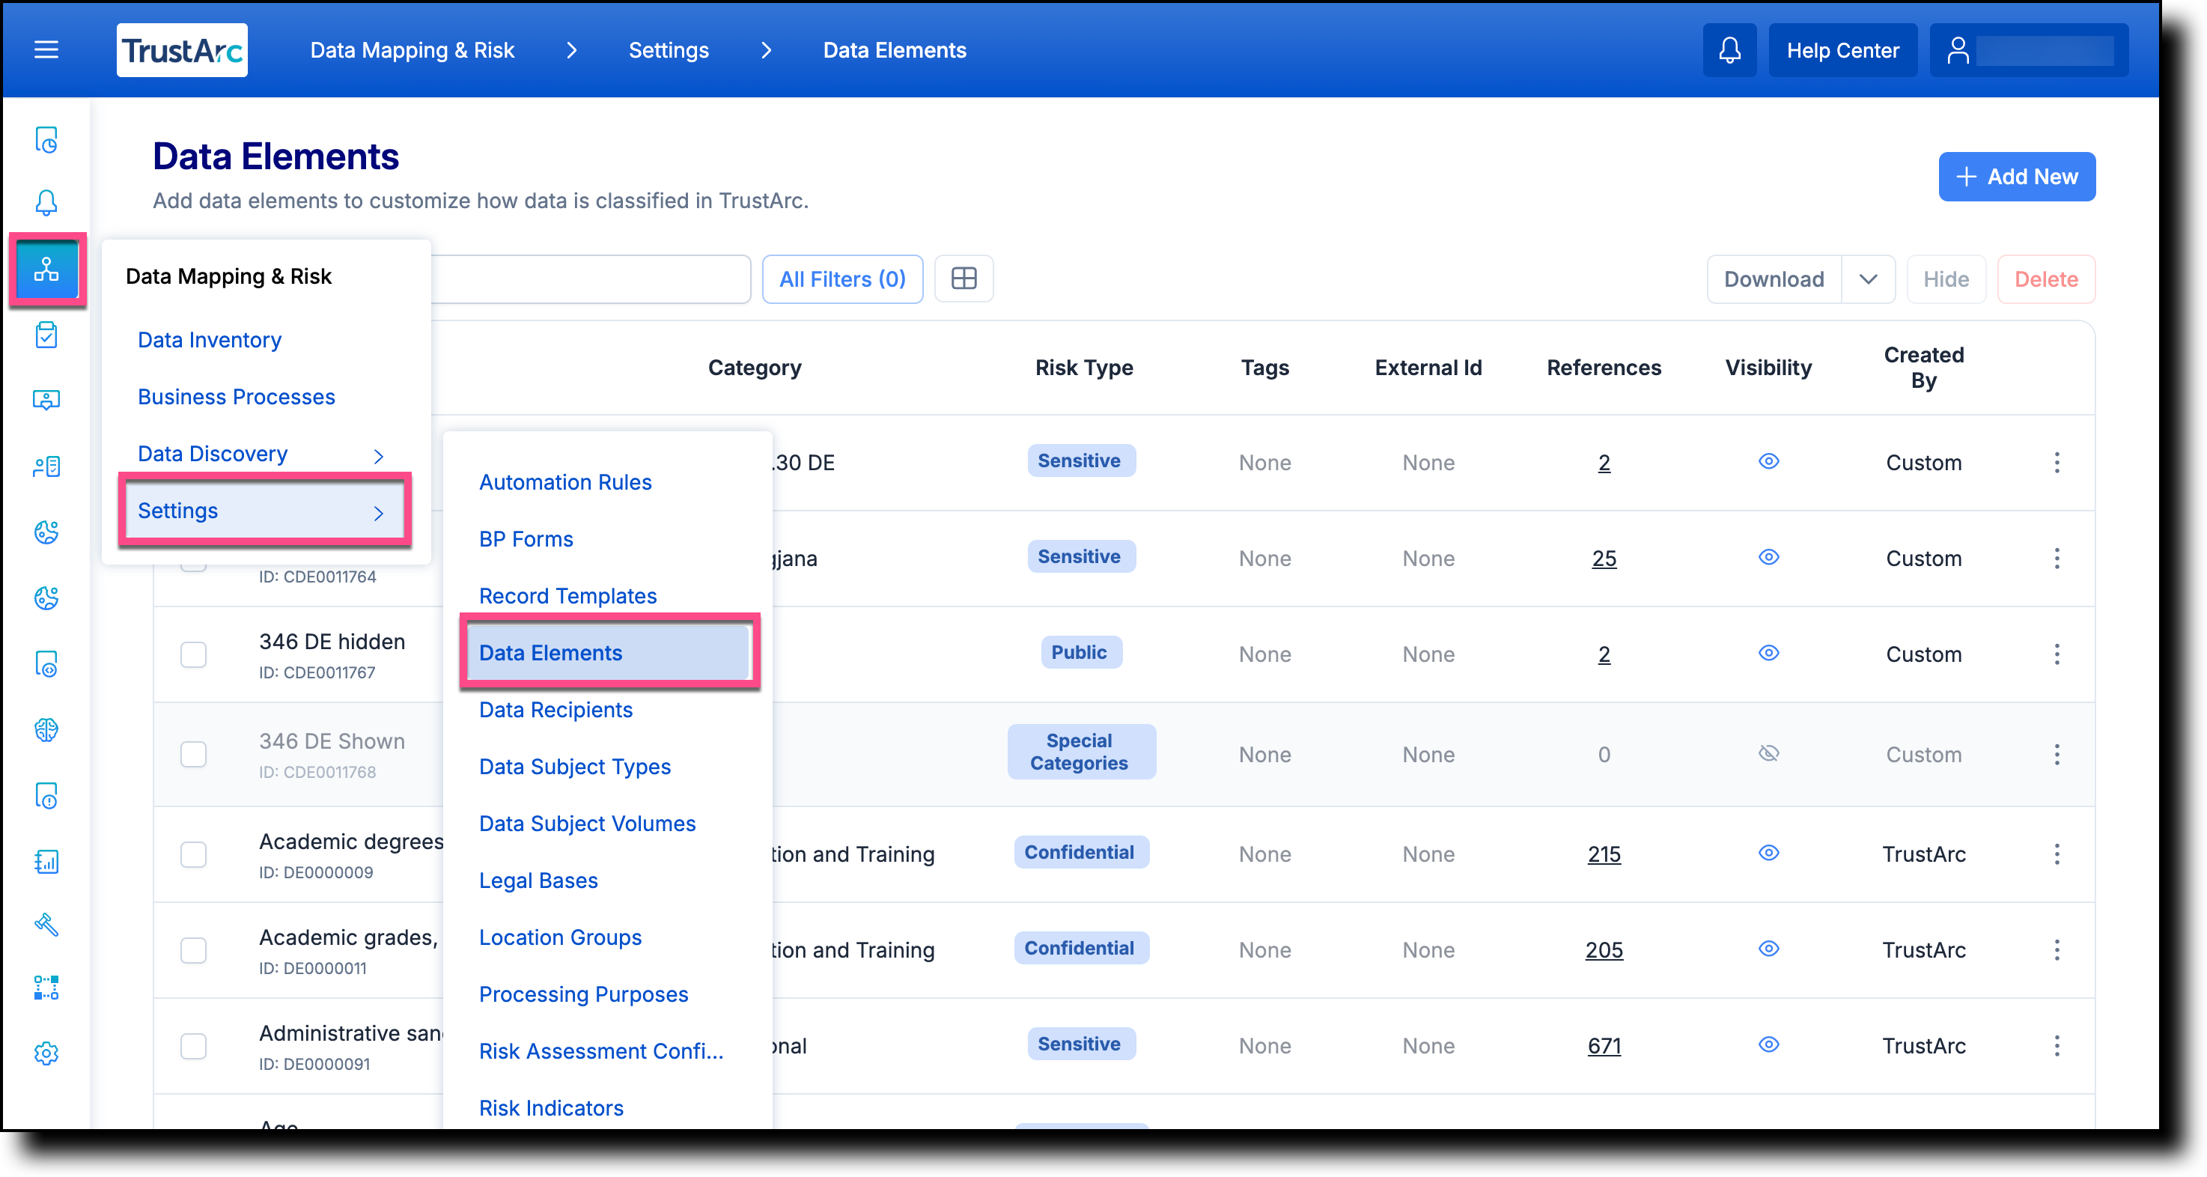Viewport: 2207px width, 1177px height.
Task: Open the gear settings sidebar icon
Action: tap(46, 1053)
